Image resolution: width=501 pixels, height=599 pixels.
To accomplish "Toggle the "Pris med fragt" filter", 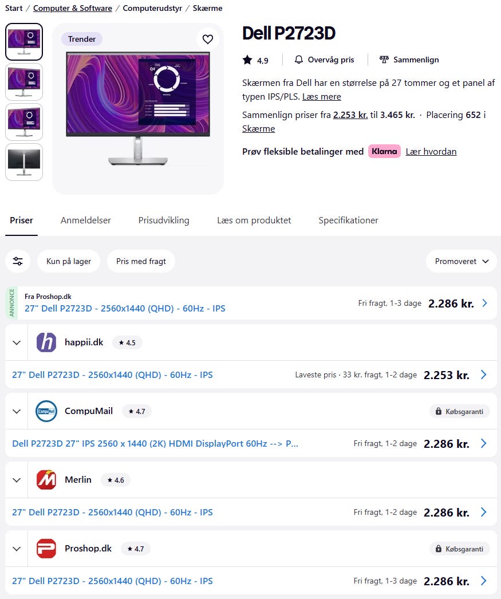I will tap(141, 261).
